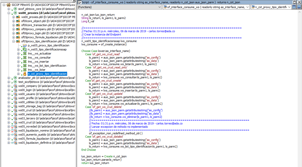Viewport: 302px width, 167px height.
Task: Select tns__ws_insertar in the tree
Action: (39, 62)
